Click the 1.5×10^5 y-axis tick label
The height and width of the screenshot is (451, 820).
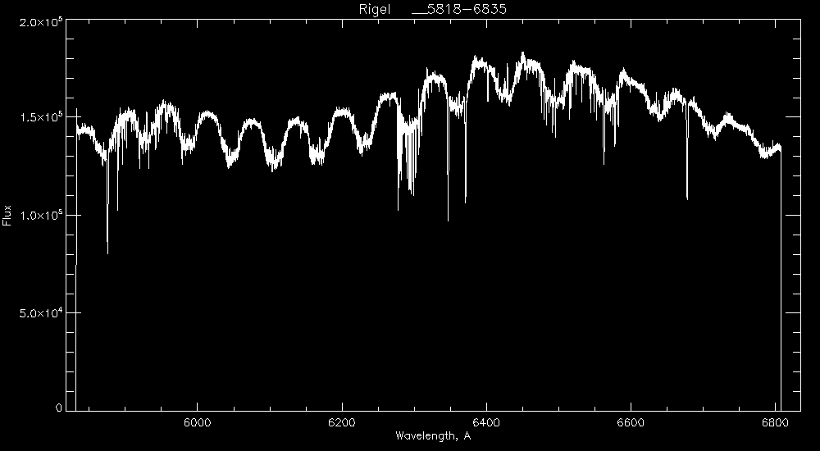[x=43, y=118]
